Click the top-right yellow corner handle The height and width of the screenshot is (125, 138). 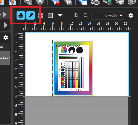pyautogui.click(x=92, y=41)
